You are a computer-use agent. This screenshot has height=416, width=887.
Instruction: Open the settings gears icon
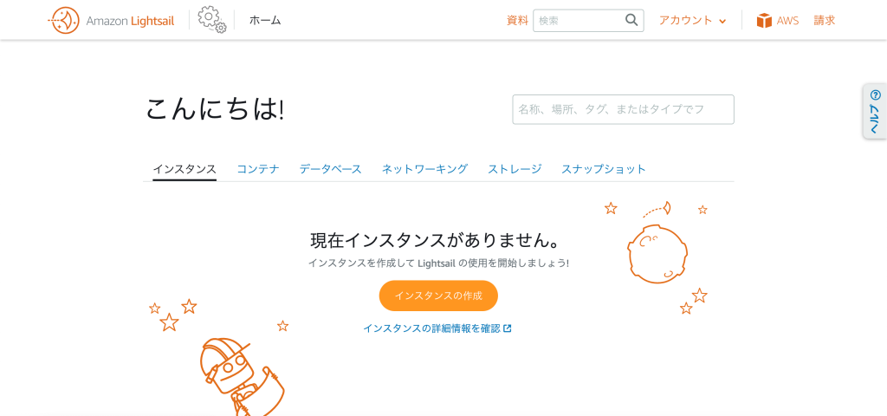(x=212, y=20)
